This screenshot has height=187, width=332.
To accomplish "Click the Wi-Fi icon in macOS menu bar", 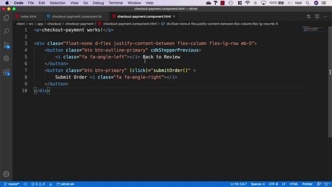I will [x=247, y=3].
